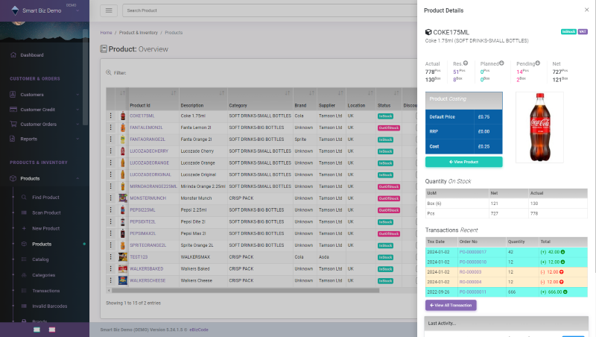Viewport: 596px width, 337px height.
Task: Click the Reports document icon
Action: click(13, 139)
